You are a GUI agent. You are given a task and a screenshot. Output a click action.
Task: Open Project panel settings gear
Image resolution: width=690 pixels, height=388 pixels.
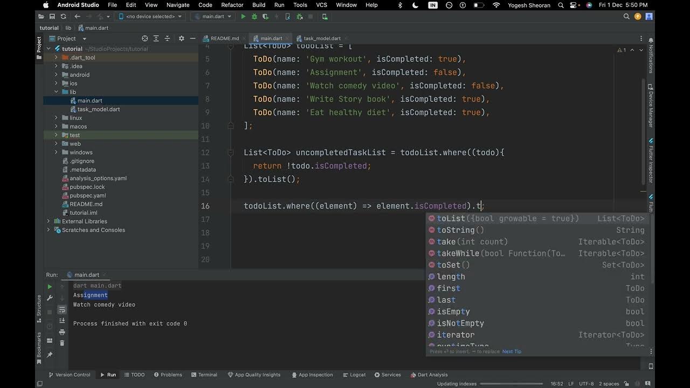(181, 38)
